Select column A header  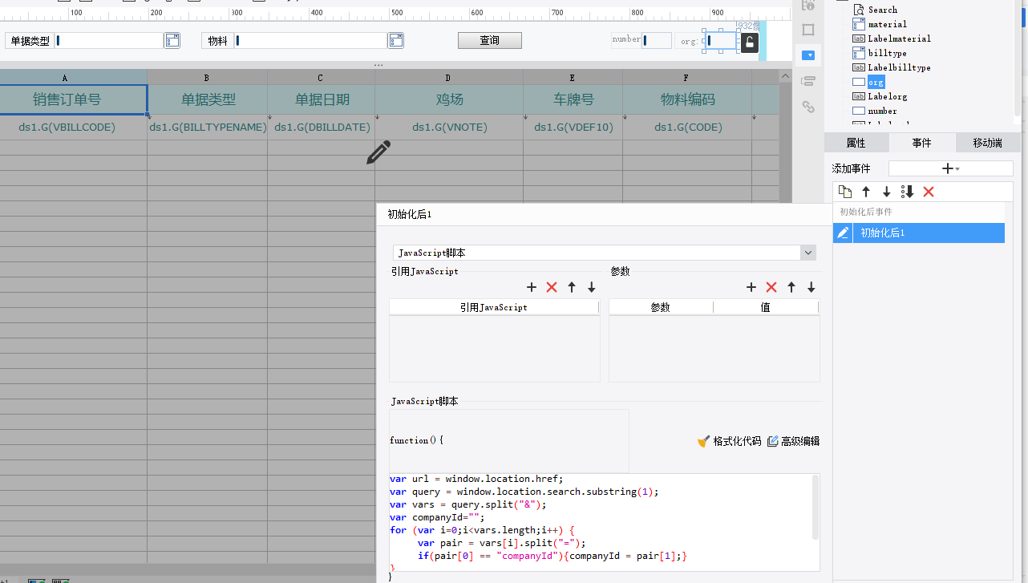point(65,78)
